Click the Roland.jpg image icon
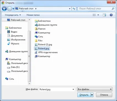 click(x=36, y=49)
